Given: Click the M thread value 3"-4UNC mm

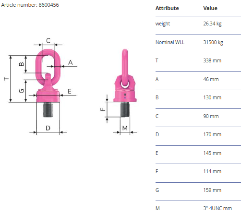Looking at the screenshot, I should click(217, 208).
